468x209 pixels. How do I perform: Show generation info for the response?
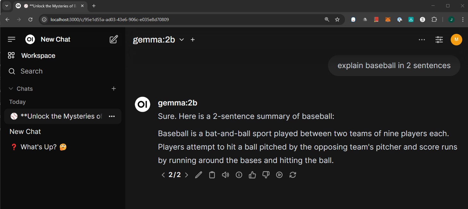239,175
